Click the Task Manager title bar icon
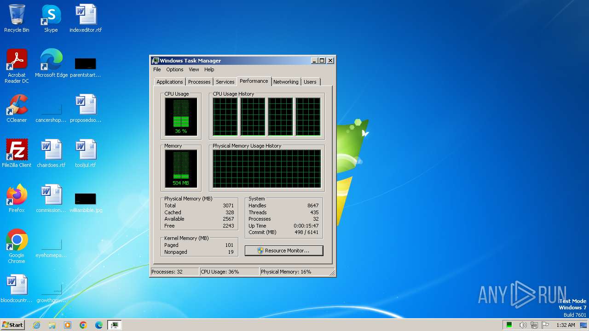Viewport: 589px width, 331px height. click(156, 60)
